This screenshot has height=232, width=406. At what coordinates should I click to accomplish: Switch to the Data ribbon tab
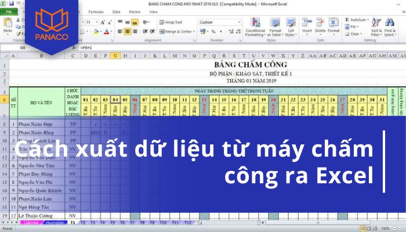[116, 12]
